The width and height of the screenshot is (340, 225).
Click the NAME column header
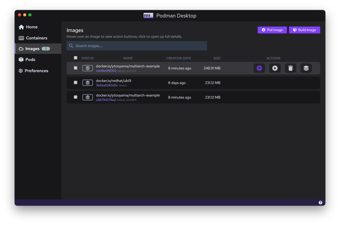click(x=128, y=58)
